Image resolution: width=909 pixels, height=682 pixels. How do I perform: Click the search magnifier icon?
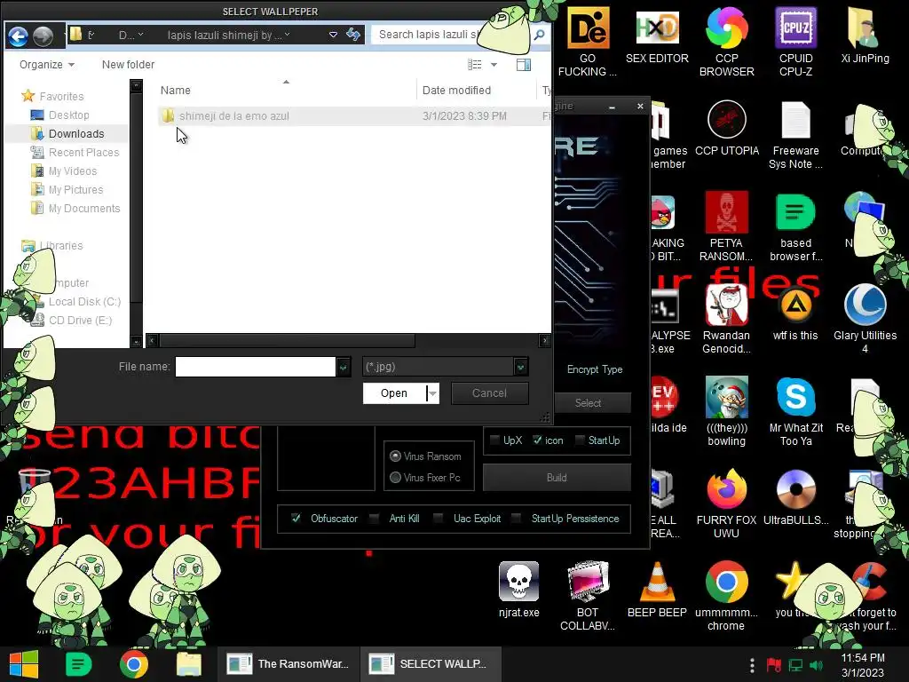tap(539, 35)
